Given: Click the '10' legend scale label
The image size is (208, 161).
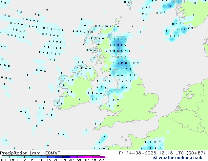Looking at the screenshot, I should coord(41,160).
